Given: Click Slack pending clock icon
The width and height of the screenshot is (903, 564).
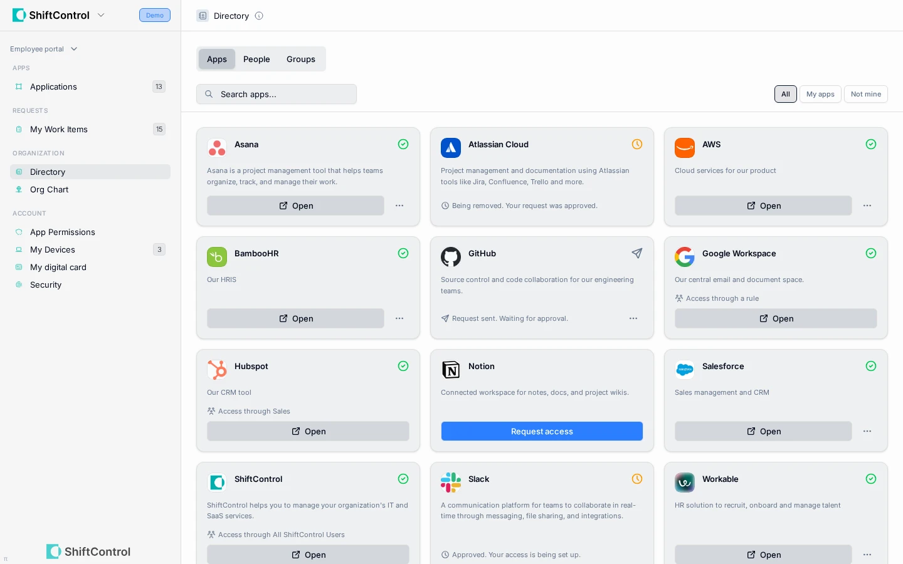Looking at the screenshot, I should tap(637, 479).
